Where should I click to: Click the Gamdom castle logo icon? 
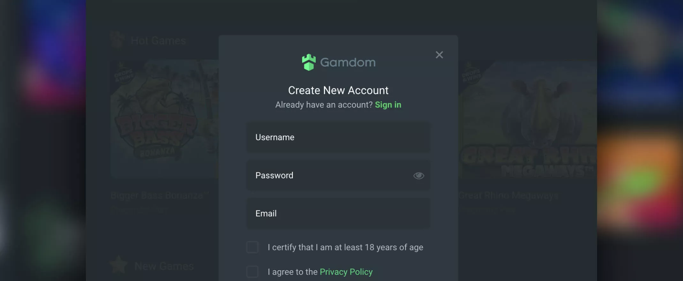coord(309,62)
